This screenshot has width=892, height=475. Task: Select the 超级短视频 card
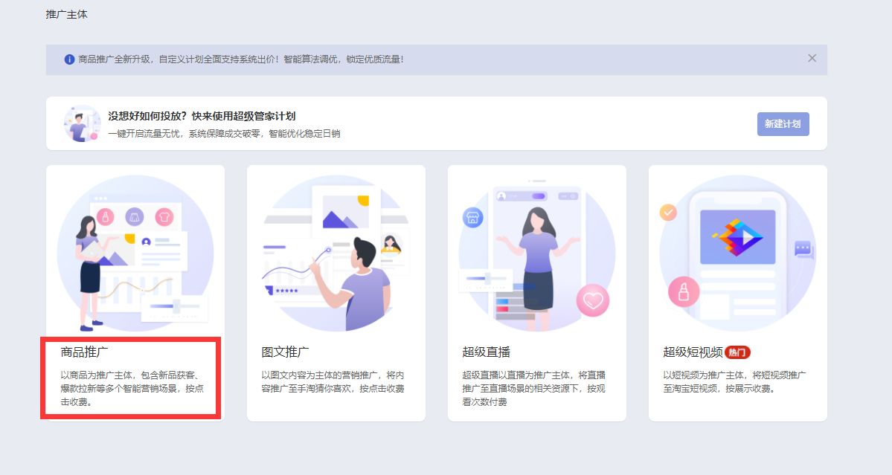(x=737, y=294)
